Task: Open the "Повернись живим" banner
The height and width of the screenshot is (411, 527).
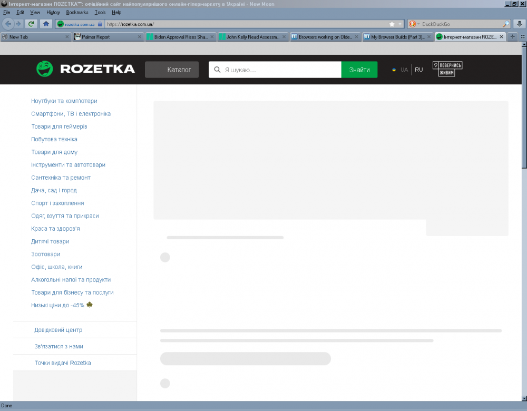Action: [x=447, y=69]
